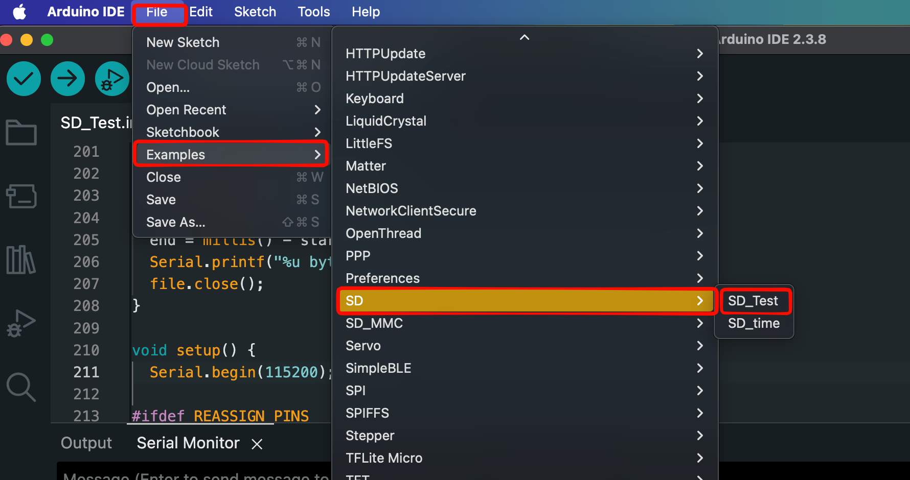Click the #ifdef REASSIGN_PINS code line
910x480 pixels.
[x=220, y=416]
